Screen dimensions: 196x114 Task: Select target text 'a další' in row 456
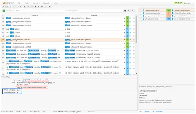(68, 29)
